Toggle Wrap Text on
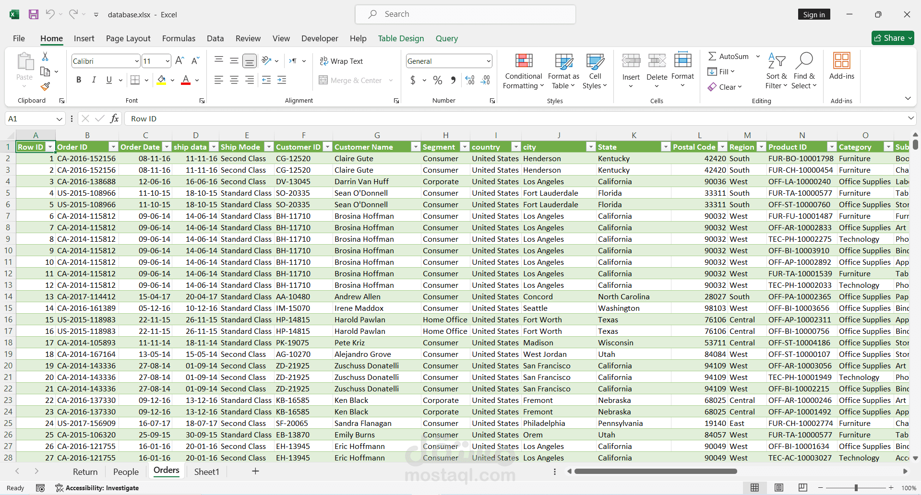 click(x=341, y=61)
